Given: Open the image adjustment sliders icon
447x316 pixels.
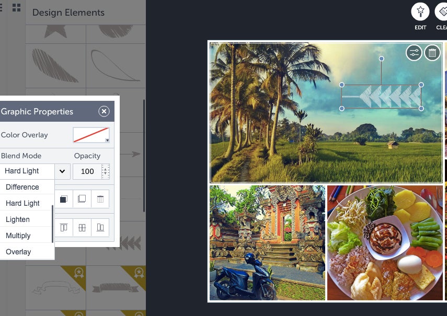Looking at the screenshot, I should (414, 53).
